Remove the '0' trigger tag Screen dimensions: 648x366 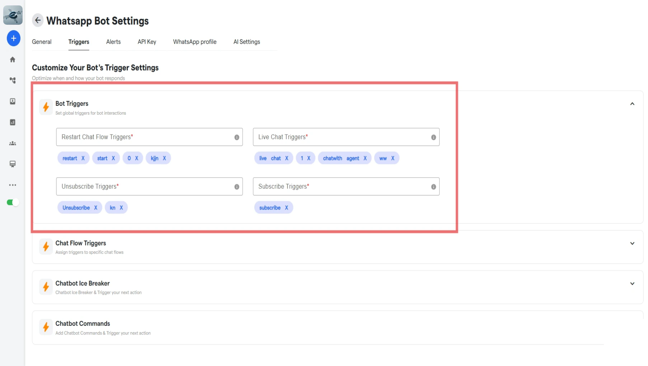tap(136, 158)
